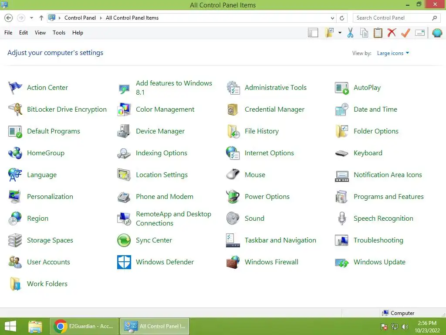Click the Cut scissors toolbar icon
The image size is (446, 335).
[351, 33]
